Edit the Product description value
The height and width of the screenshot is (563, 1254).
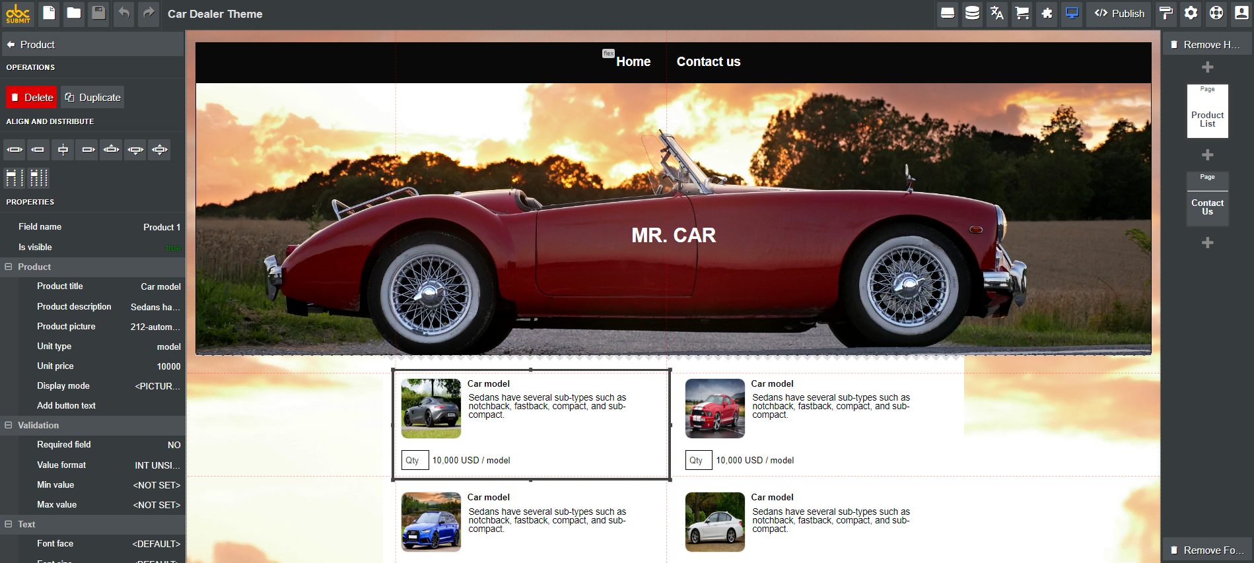click(x=155, y=307)
